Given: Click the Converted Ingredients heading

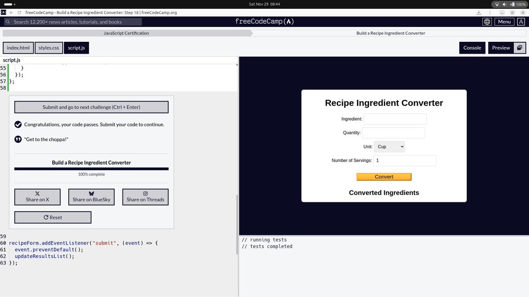Looking at the screenshot, I should click(x=384, y=193).
